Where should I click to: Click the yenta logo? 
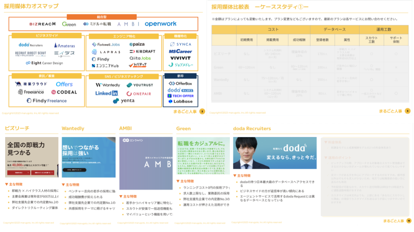[124, 101]
